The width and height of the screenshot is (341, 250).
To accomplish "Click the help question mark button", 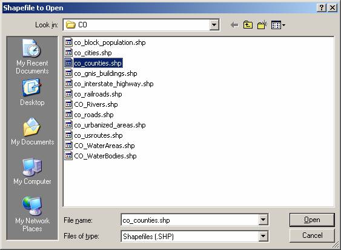I will point(322,8).
